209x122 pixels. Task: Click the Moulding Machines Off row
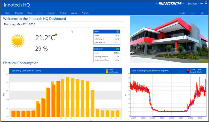107,57
